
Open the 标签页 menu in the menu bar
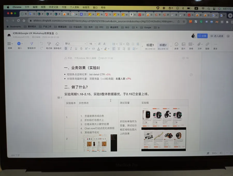click(86, 7)
